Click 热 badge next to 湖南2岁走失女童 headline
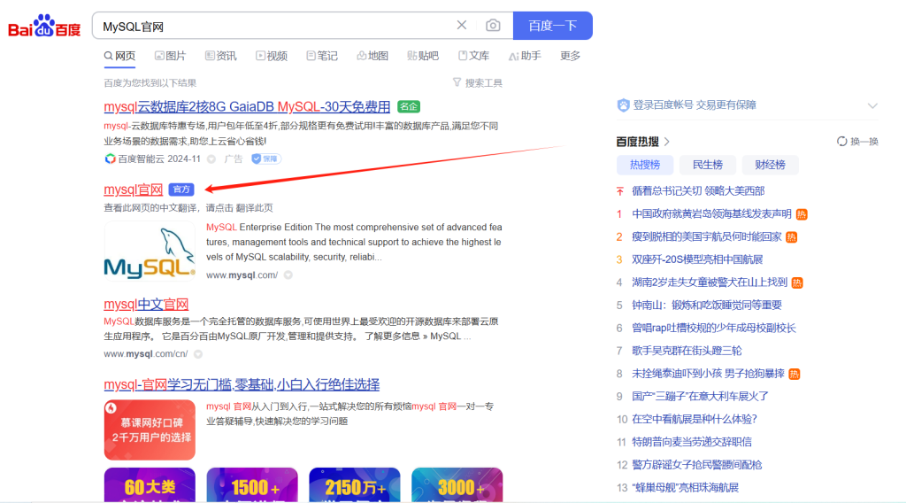The width and height of the screenshot is (906, 503). coord(797,282)
